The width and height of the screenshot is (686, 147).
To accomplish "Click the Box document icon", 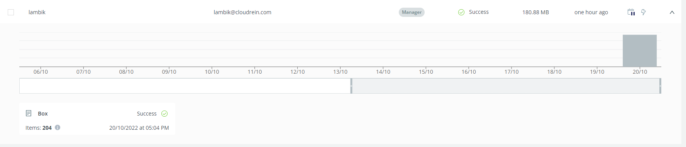I will 29,113.
